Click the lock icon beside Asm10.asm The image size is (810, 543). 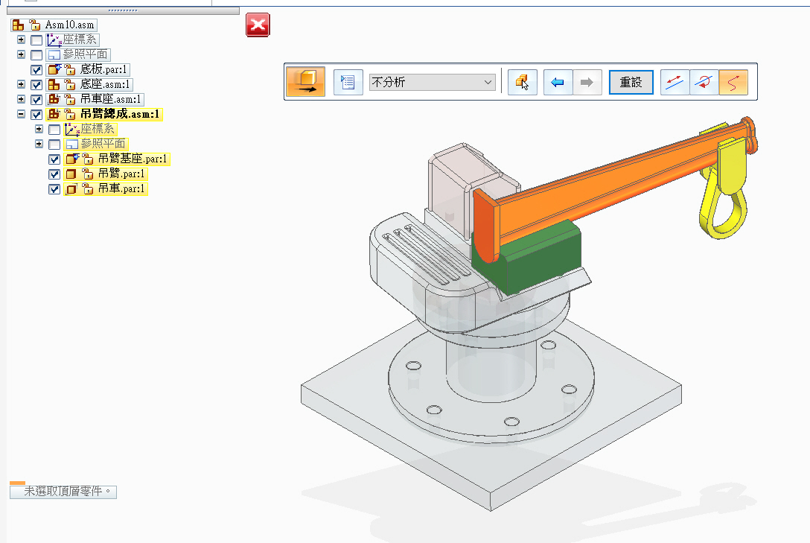(x=34, y=25)
